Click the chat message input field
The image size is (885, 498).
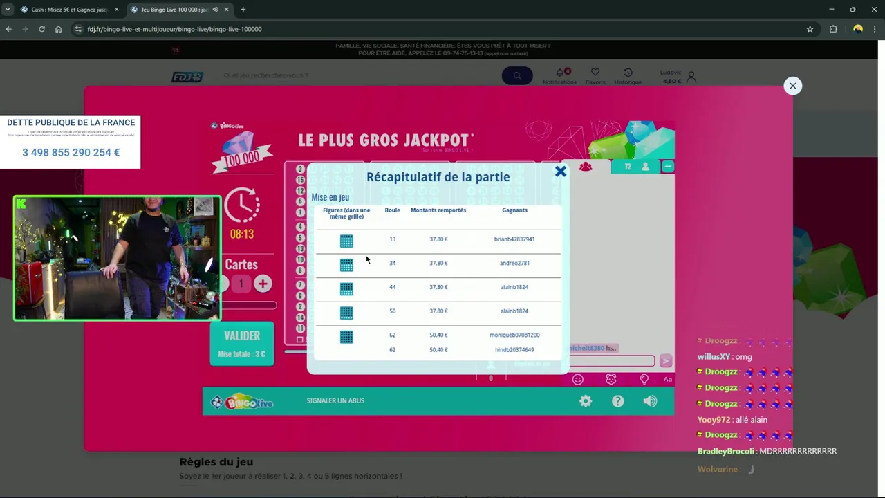pyautogui.click(x=611, y=361)
